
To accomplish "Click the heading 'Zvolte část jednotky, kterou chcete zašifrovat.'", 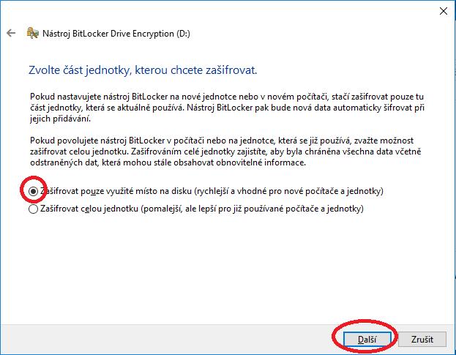I will tap(143, 70).
